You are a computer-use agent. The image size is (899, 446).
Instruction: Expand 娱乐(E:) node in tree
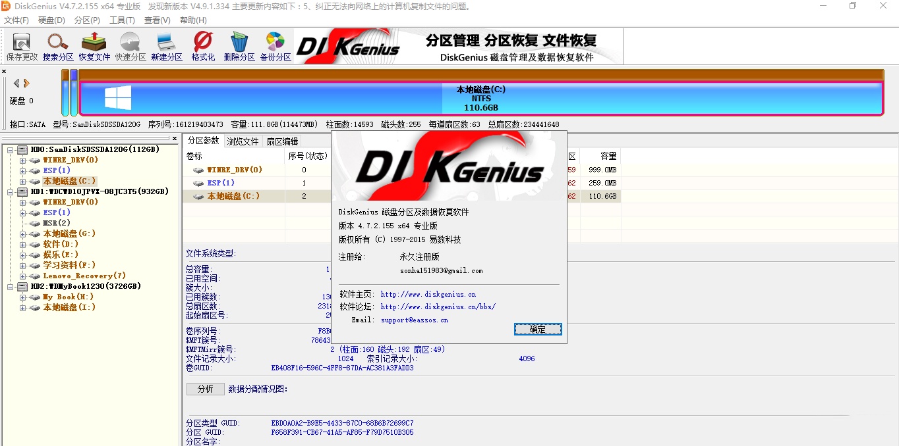pos(23,255)
